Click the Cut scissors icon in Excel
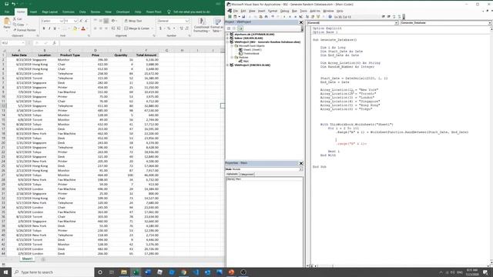The width and height of the screenshot is (493, 277). coord(15,19)
